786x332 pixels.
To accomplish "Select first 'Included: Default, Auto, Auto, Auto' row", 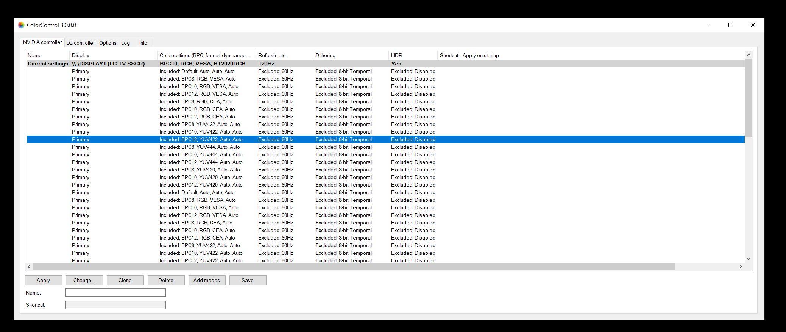I will [385, 71].
